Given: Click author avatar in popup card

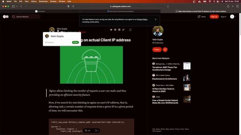Looking at the screenshot, I should click(47, 36).
